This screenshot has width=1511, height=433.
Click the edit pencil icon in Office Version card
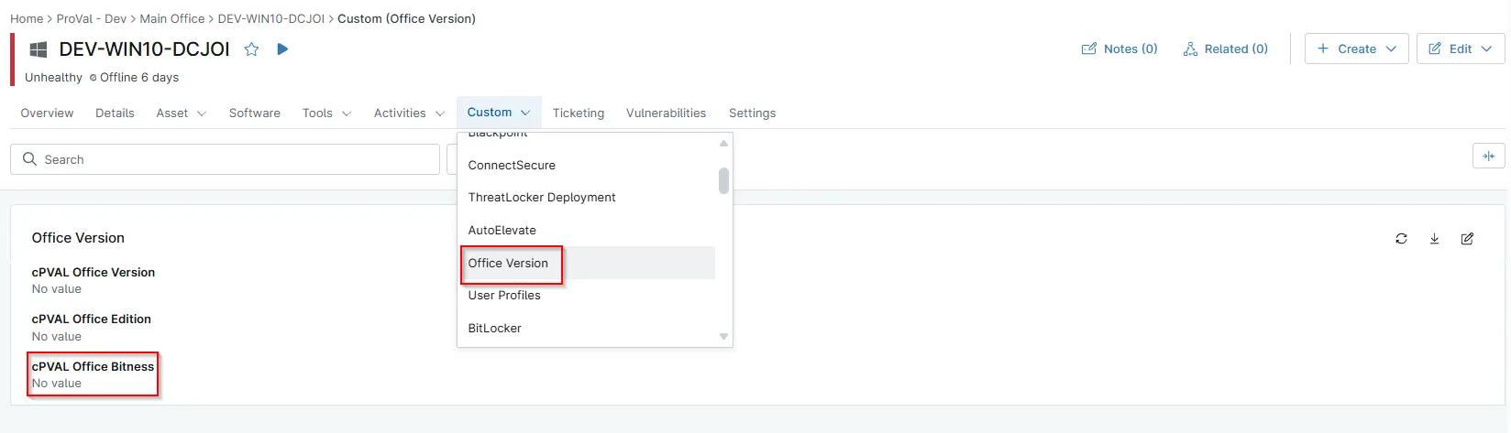point(1467,239)
